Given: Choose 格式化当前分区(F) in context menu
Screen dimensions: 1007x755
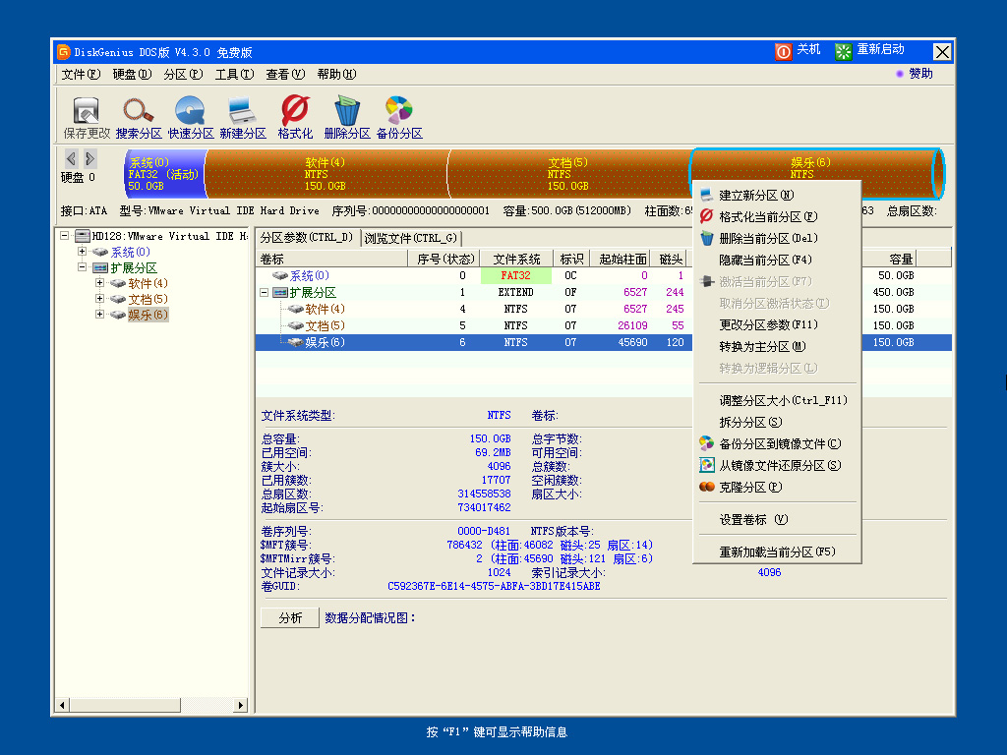Looking at the screenshot, I should coord(777,217).
